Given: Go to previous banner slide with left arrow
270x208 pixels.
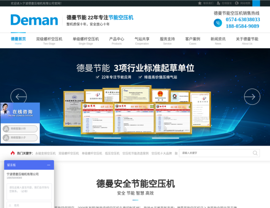Looking at the screenshot, I should (x=19, y=97).
